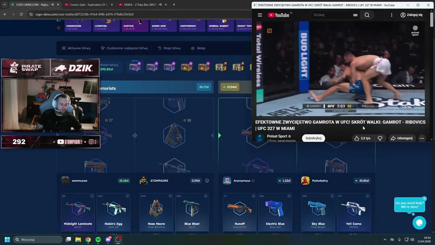Screen dimensions: 435x245
Task: Click the YouTube search magnifier button
Action: coord(367,15)
